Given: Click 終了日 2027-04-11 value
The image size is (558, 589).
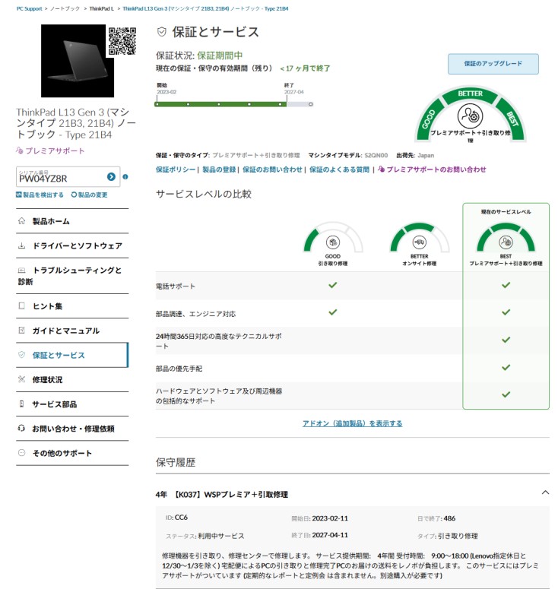Looking at the screenshot, I should 330,535.
